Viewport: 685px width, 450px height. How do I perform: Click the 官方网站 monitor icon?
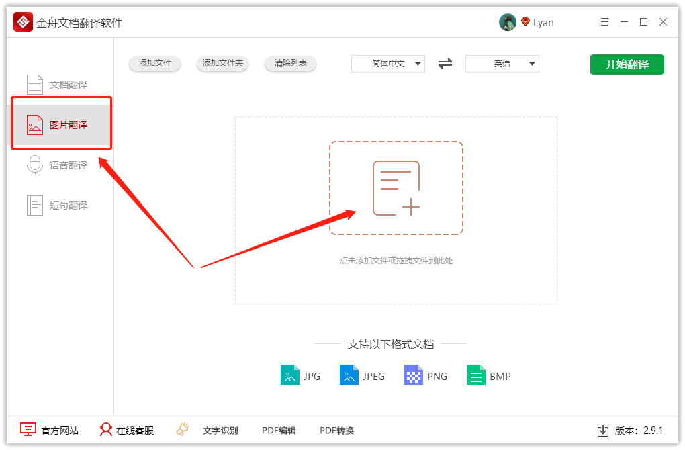pyautogui.click(x=28, y=429)
